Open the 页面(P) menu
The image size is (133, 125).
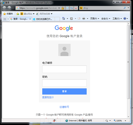tap(95, 18)
